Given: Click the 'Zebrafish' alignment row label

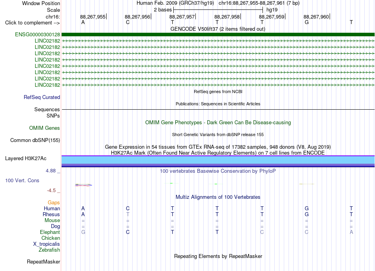Looking at the screenshot, I should point(49,250).
